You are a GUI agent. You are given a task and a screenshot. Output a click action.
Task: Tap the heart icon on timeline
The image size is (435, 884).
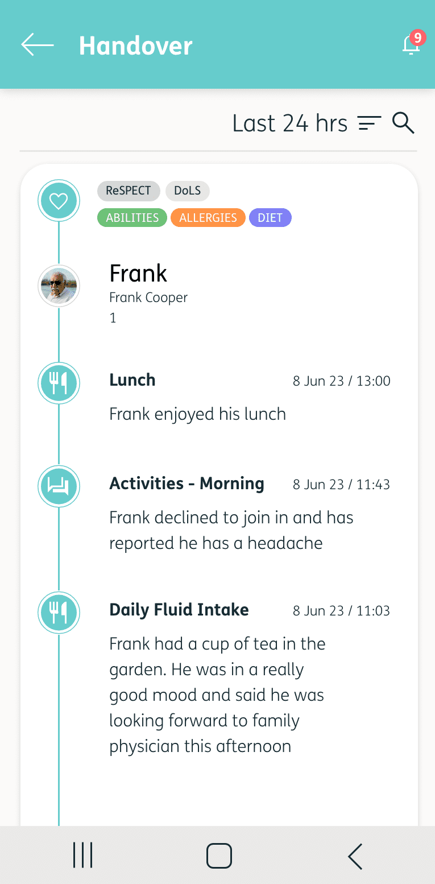[x=59, y=200]
